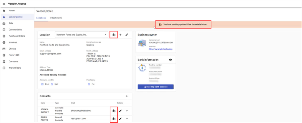Screen dimensions: 302x123
Task: Toggle Purchasing Fax checkbox
Action: [89, 84]
